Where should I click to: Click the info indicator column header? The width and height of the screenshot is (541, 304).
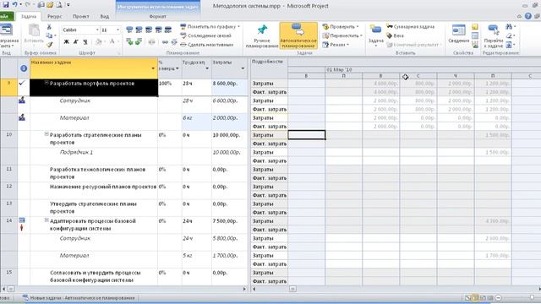[x=24, y=68]
